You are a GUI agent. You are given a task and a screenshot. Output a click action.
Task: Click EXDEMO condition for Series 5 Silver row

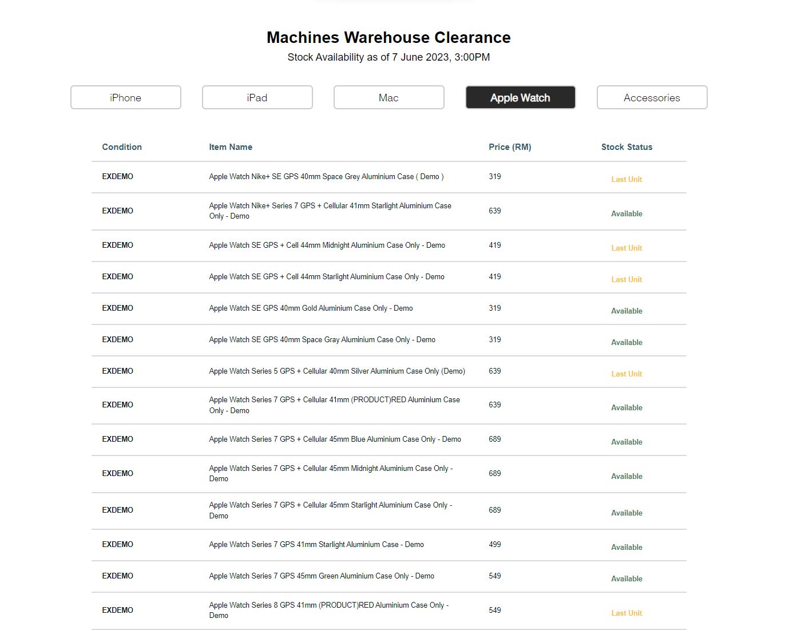coord(117,371)
